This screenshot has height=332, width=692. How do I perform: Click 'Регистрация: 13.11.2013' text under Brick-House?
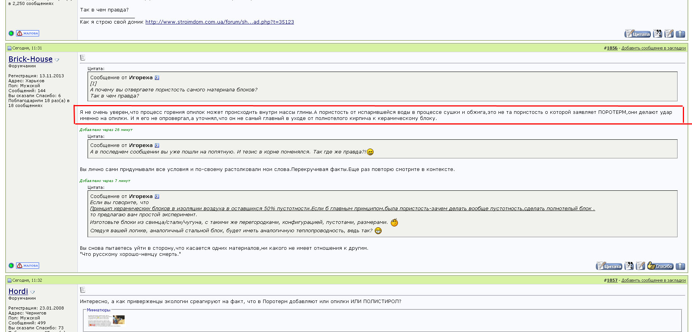click(x=36, y=76)
